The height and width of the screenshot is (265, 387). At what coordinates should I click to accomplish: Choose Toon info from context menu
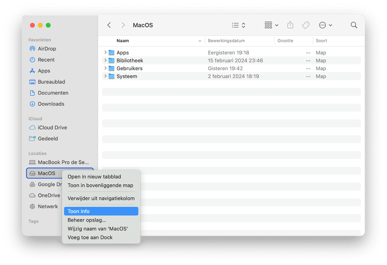(x=101, y=211)
